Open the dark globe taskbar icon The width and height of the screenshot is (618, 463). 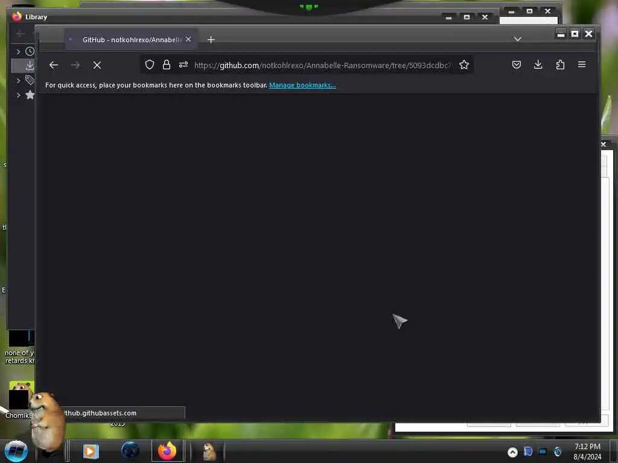click(130, 451)
